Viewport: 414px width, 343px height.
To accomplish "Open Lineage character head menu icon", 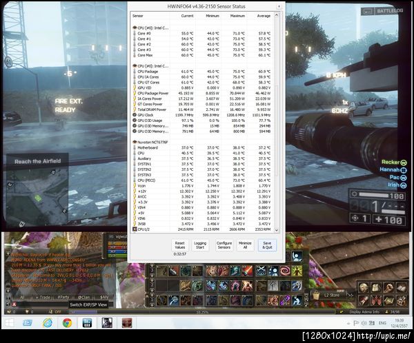I will (364, 288).
